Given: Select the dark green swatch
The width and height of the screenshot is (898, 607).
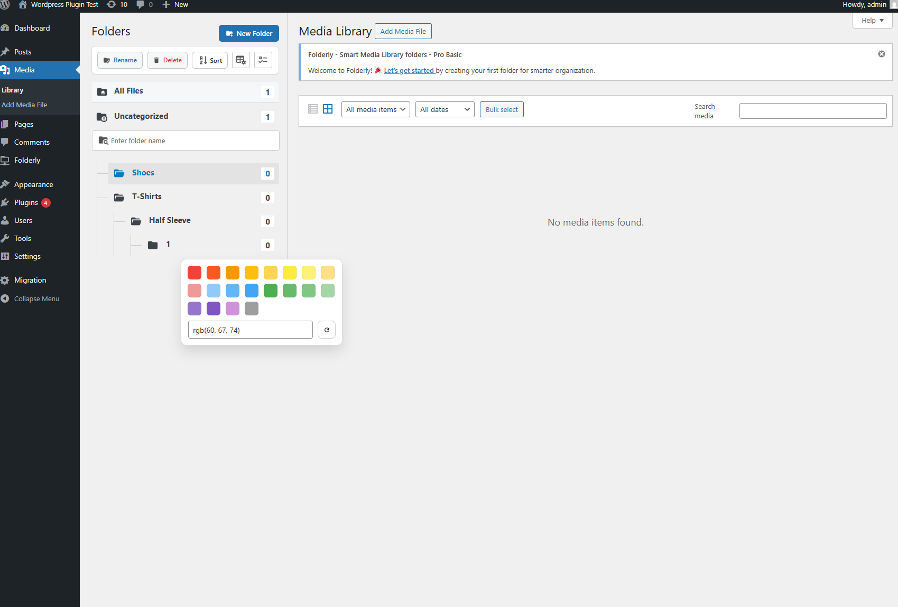Looking at the screenshot, I should tap(271, 291).
